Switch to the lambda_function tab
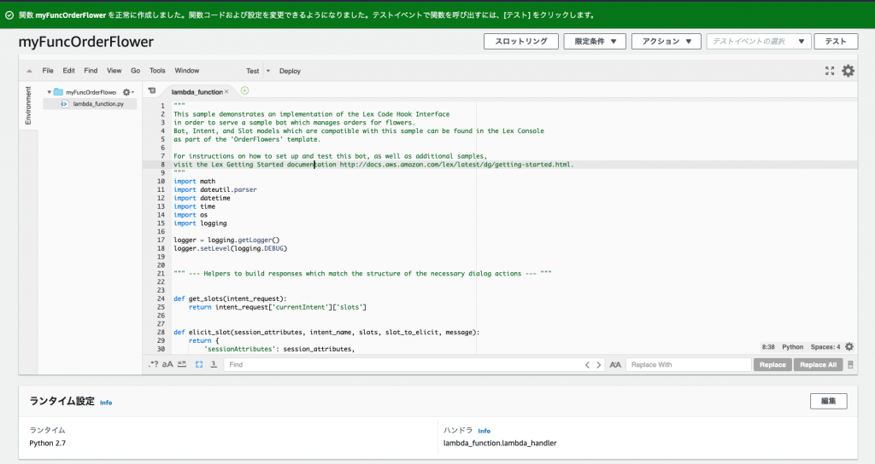Image resolution: width=875 pixels, height=464 pixels. 197,92
